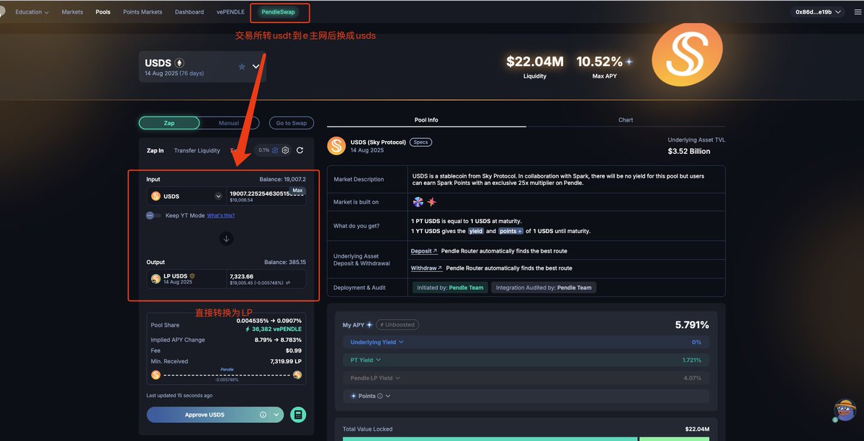This screenshot has width=864, height=441.
Task: Select the Zap In tab
Action: coord(156,150)
